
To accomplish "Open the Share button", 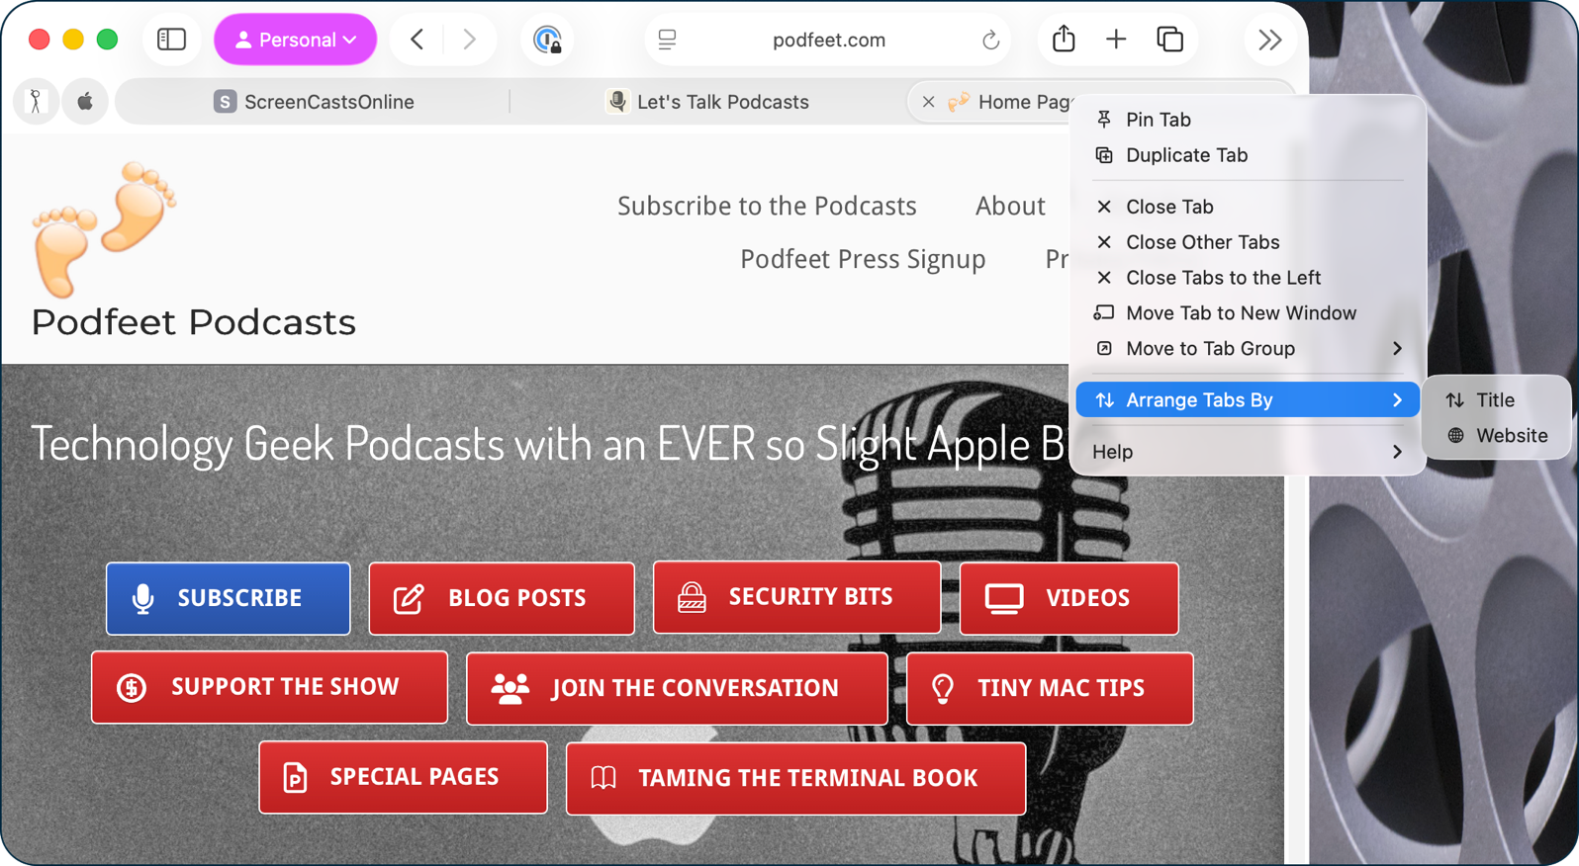I will click(1064, 39).
